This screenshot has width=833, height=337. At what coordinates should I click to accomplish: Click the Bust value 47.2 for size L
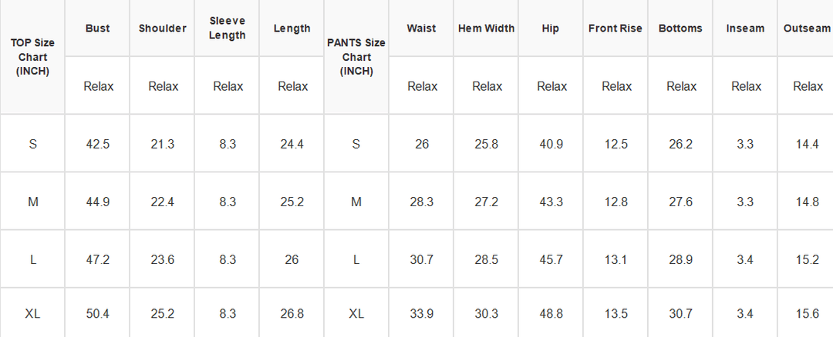(x=97, y=259)
